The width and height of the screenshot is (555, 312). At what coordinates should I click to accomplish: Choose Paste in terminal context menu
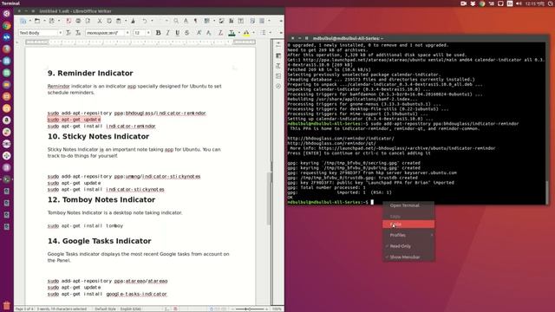click(x=408, y=224)
